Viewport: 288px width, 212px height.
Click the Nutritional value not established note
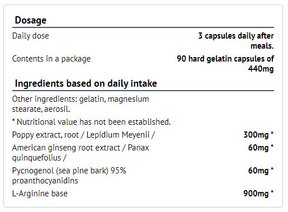[91, 122]
